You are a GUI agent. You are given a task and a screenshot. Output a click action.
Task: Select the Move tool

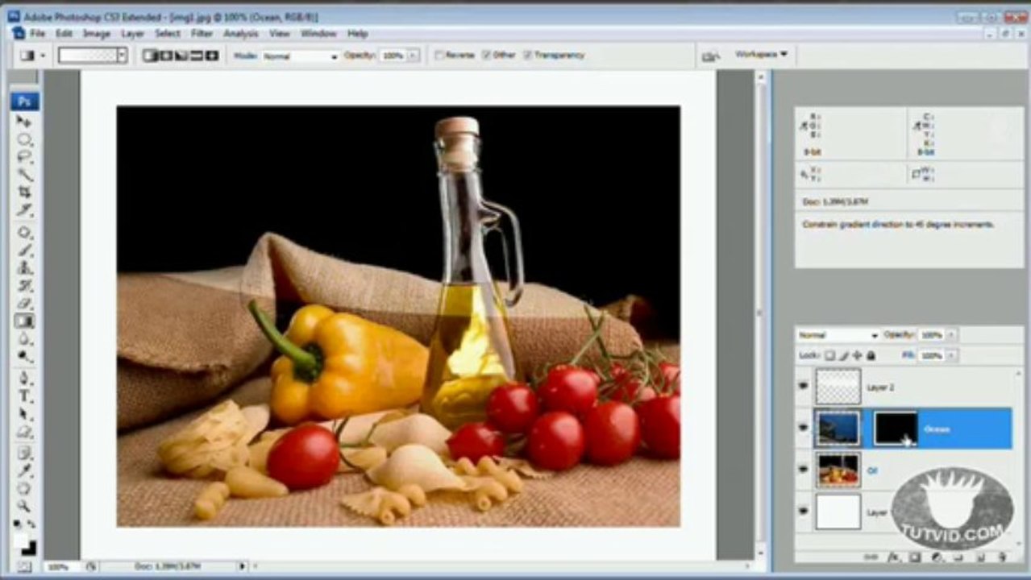click(25, 122)
